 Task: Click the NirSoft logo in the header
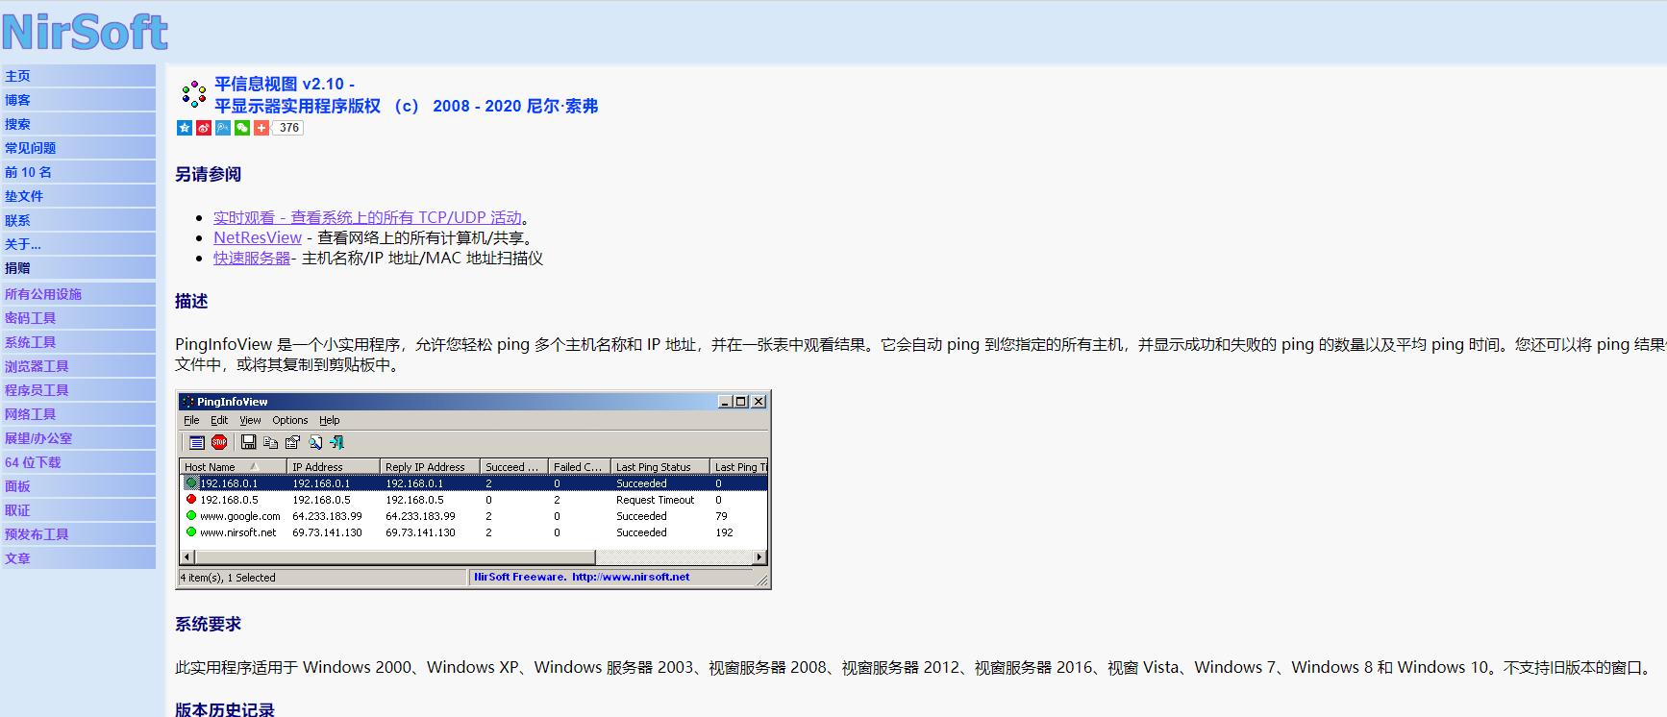tap(85, 32)
